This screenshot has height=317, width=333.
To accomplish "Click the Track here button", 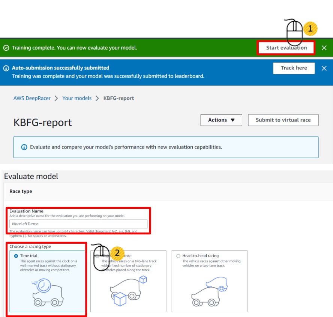I will pyautogui.click(x=294, y=68).
